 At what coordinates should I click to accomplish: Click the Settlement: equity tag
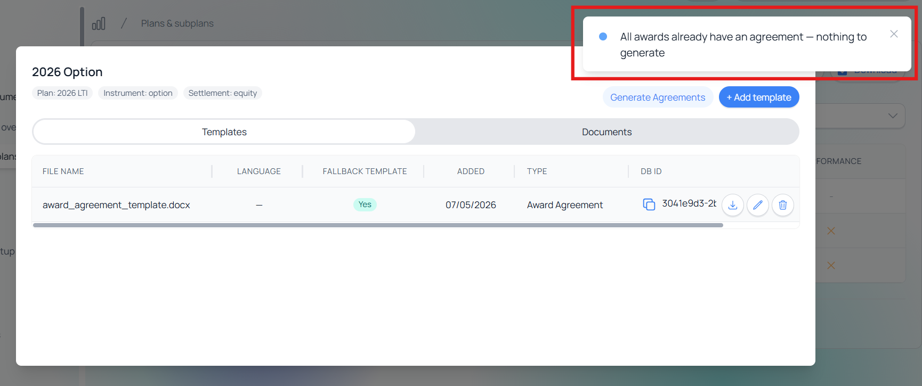pyautogui.click(x=223, y=93)
